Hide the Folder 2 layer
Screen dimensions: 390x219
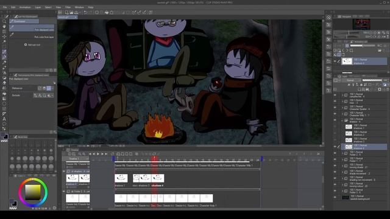pyautogui.click(x=335, y=153)
